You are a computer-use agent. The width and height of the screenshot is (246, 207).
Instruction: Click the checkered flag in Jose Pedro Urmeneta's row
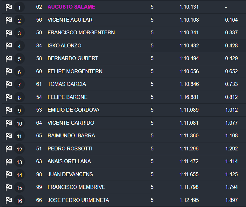pos(9,200)
